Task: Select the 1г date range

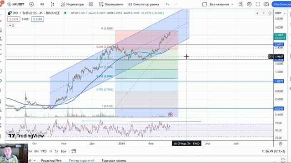Action: click(x=50, y=151)
